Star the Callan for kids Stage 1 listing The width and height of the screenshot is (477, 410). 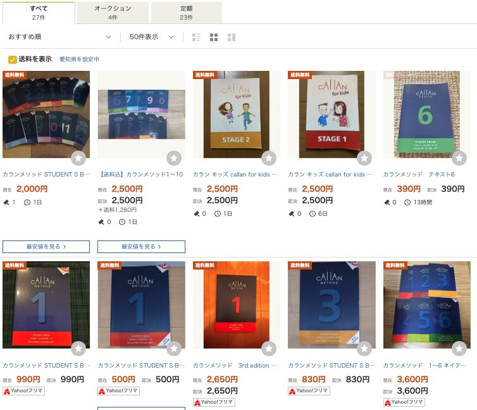(x=364, y=158)
